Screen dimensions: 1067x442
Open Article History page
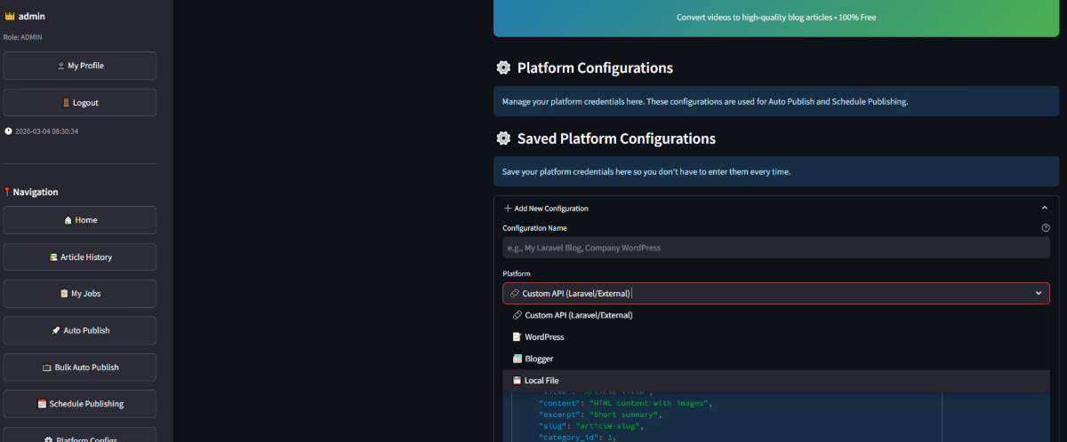point(80,257)
